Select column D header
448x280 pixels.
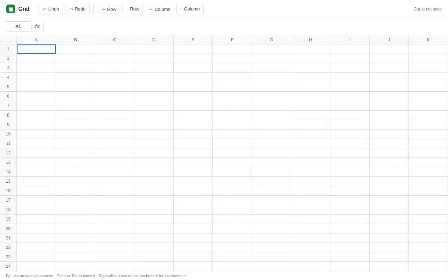coord(154,40)
